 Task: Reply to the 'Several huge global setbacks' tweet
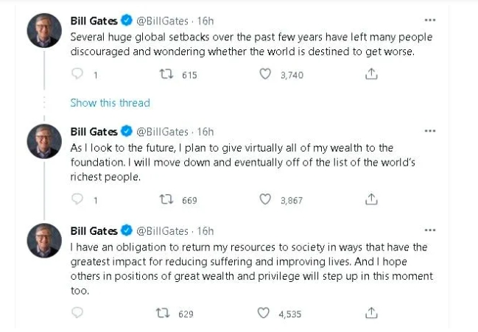[77, 74]
